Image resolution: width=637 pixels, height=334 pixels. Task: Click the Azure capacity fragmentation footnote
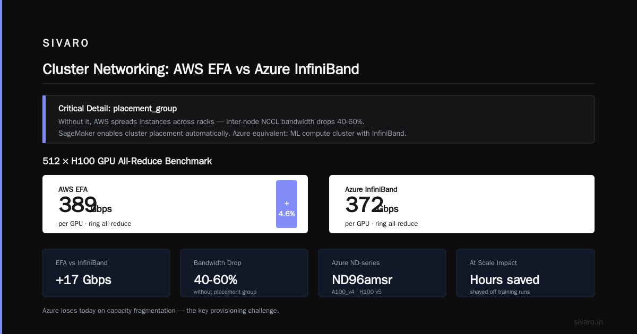(x=160, y=311)
